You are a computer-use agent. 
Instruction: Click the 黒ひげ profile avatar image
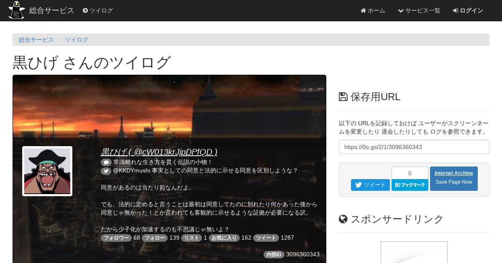[47, 171]
